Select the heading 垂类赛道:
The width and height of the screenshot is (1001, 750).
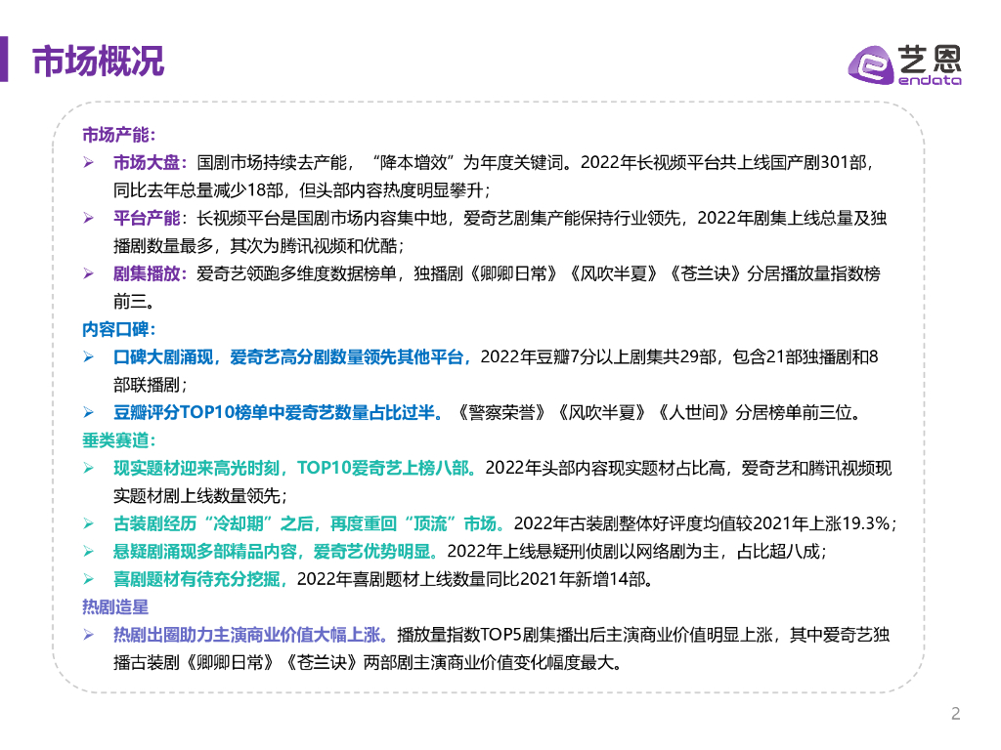(118, 440)
